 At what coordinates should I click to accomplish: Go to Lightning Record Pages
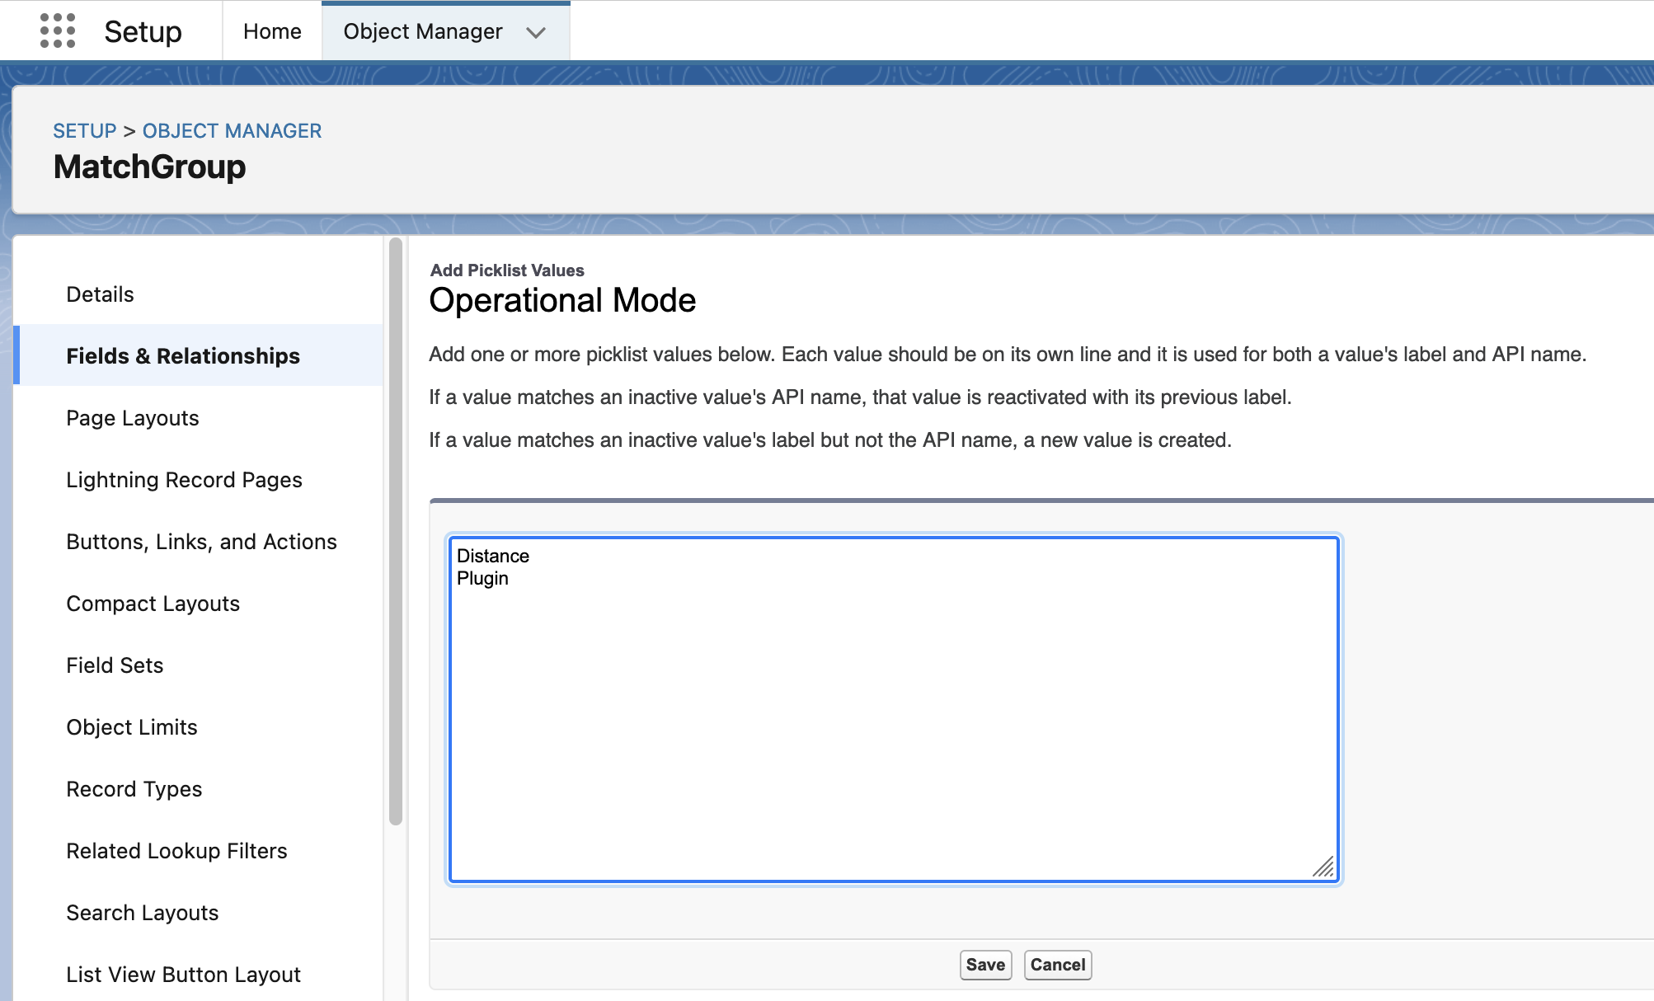tap(198, 480)
